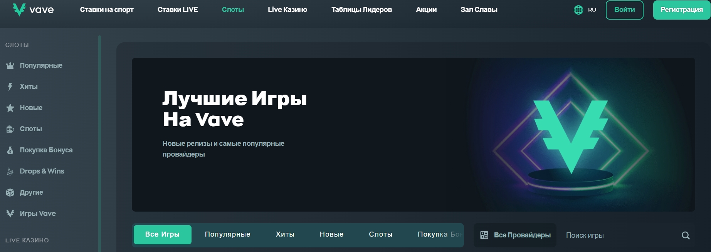The image size is (711, 252).
Task: Open Новые in the sidebar
Action: click(x=31, y=108)
